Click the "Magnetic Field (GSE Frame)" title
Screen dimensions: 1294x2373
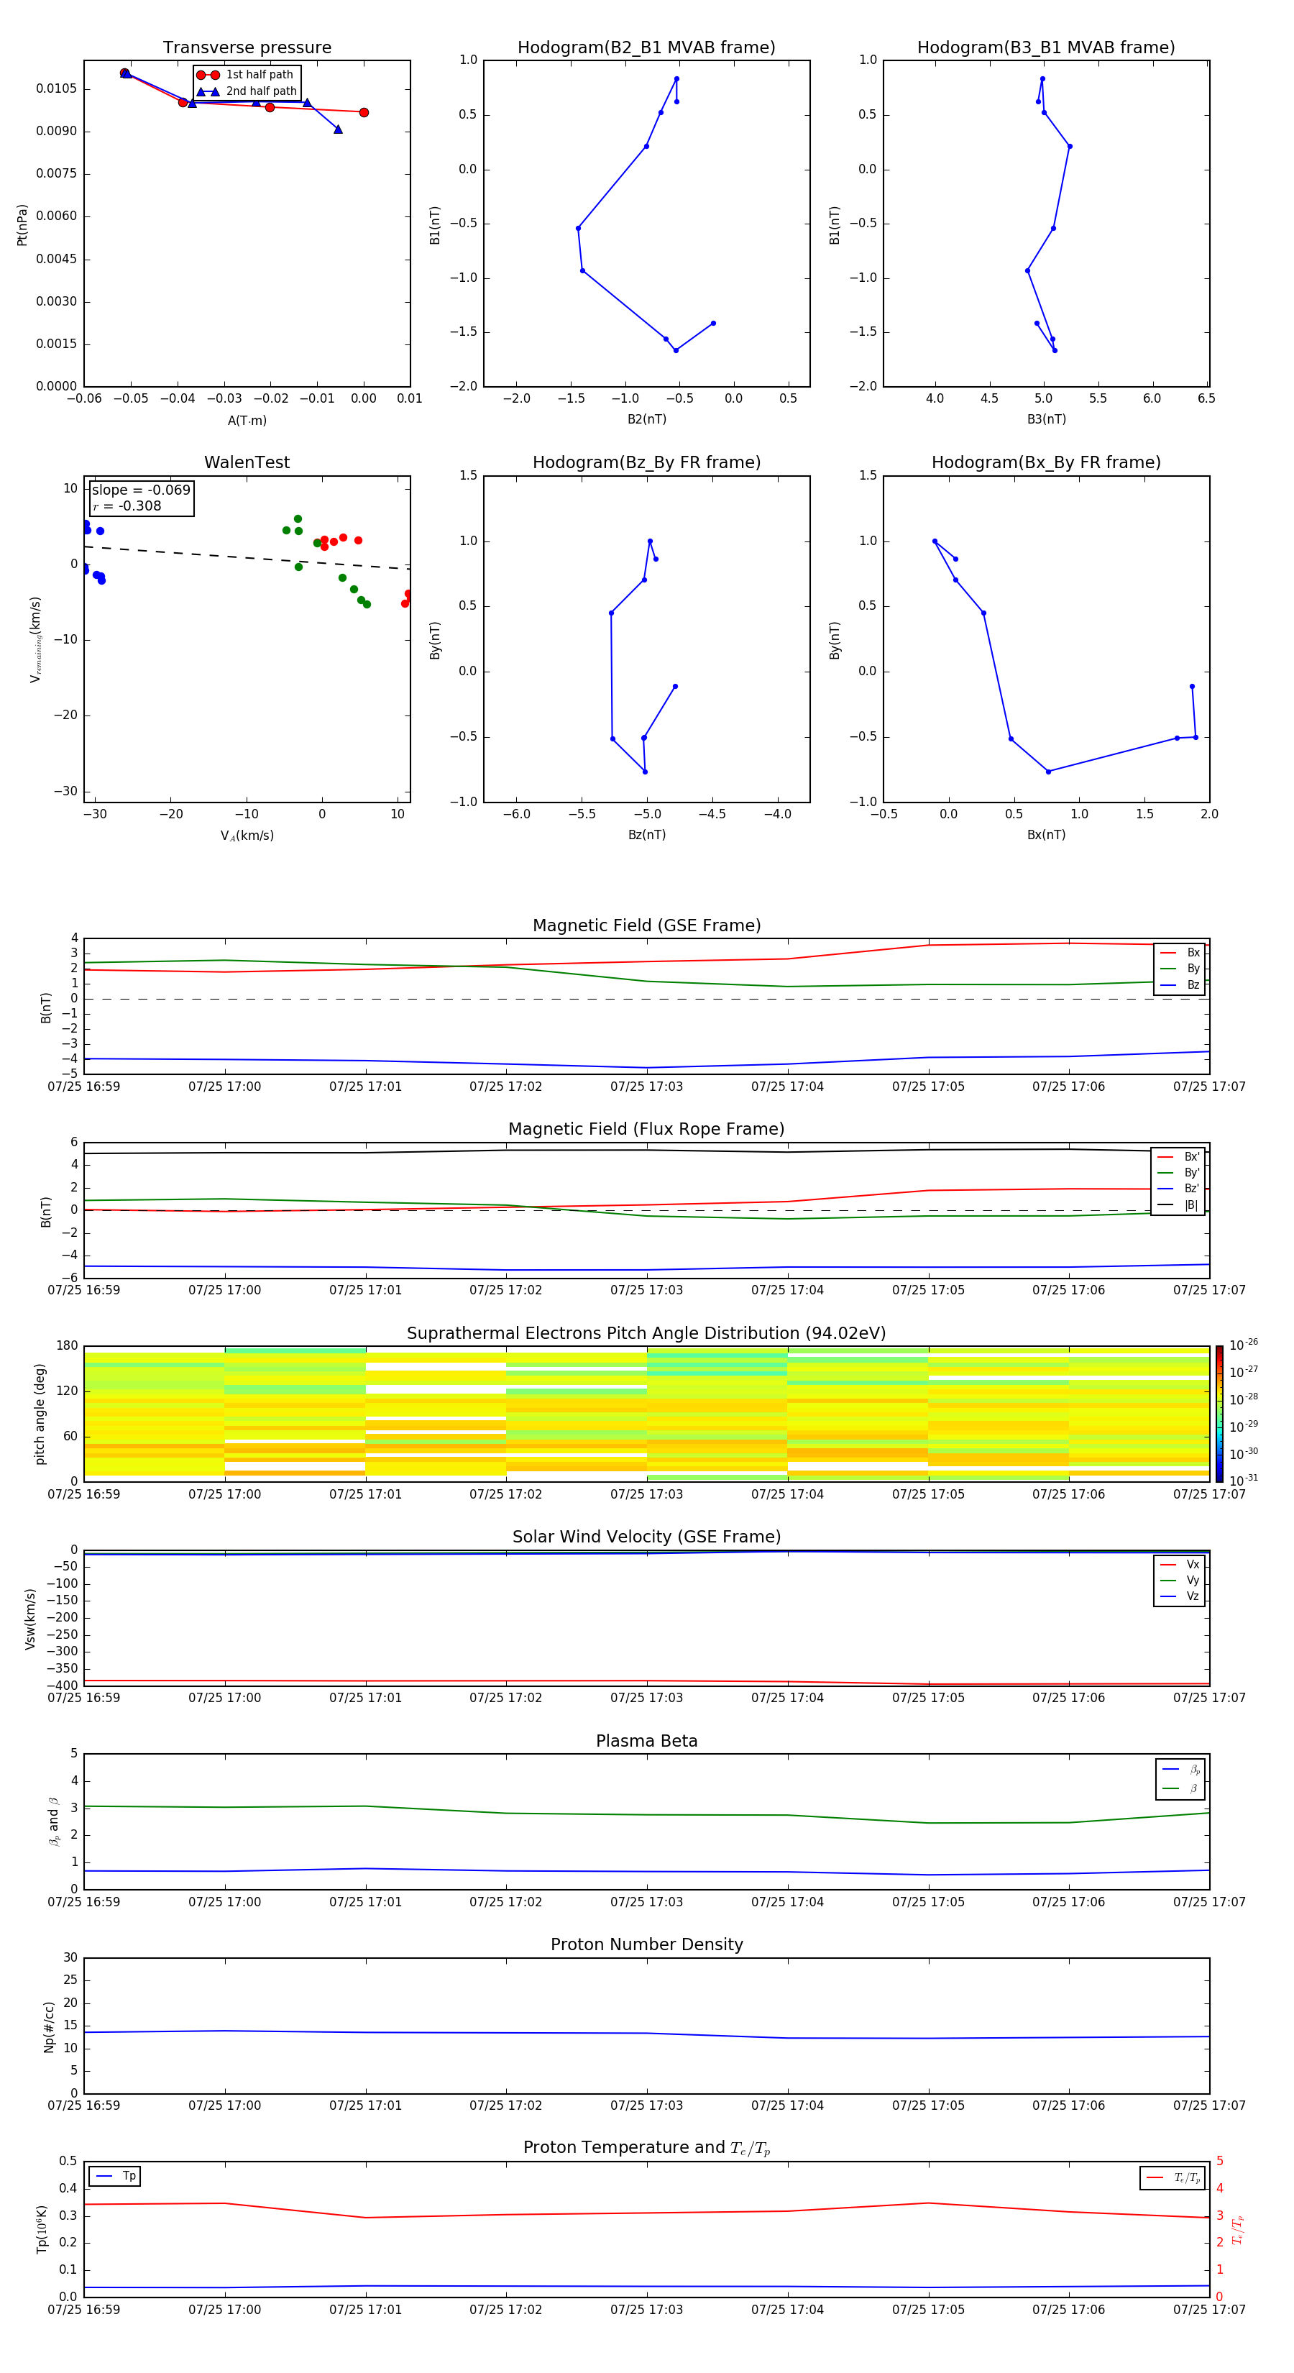coord(646,925)
